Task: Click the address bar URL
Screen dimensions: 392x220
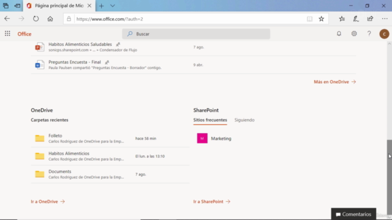Action: click(x=110, y=19)
